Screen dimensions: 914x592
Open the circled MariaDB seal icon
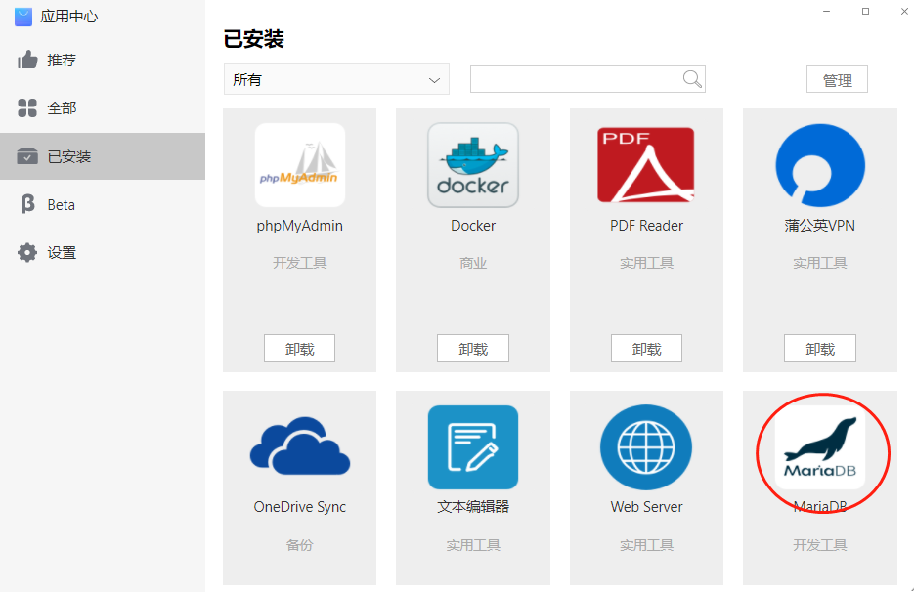tap(820, 446)
